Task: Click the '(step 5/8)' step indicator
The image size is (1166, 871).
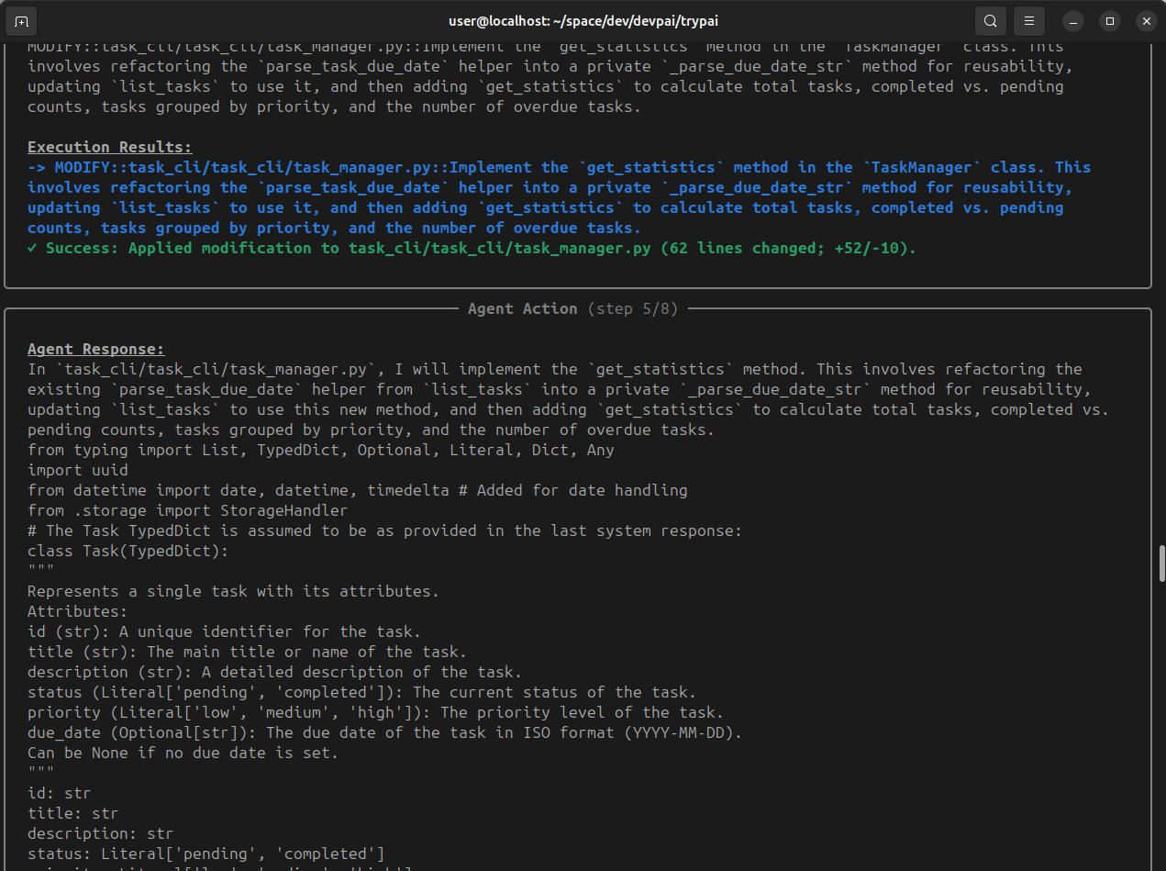Action: 633,308
